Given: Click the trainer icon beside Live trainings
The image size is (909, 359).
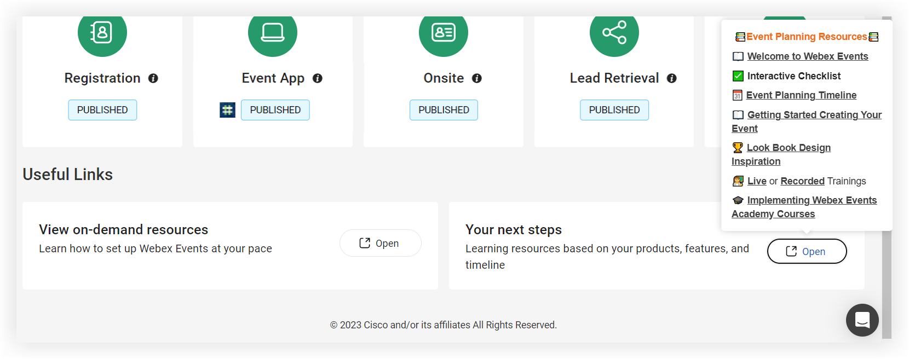Looking at the screenshot, I should 738,181.
